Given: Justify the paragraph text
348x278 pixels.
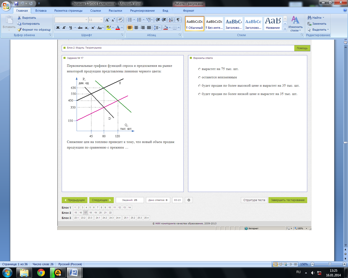Looking at the screenshot, I should coord(149,28).
